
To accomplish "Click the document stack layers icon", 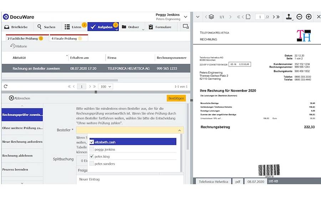I will tap(211, 16).
